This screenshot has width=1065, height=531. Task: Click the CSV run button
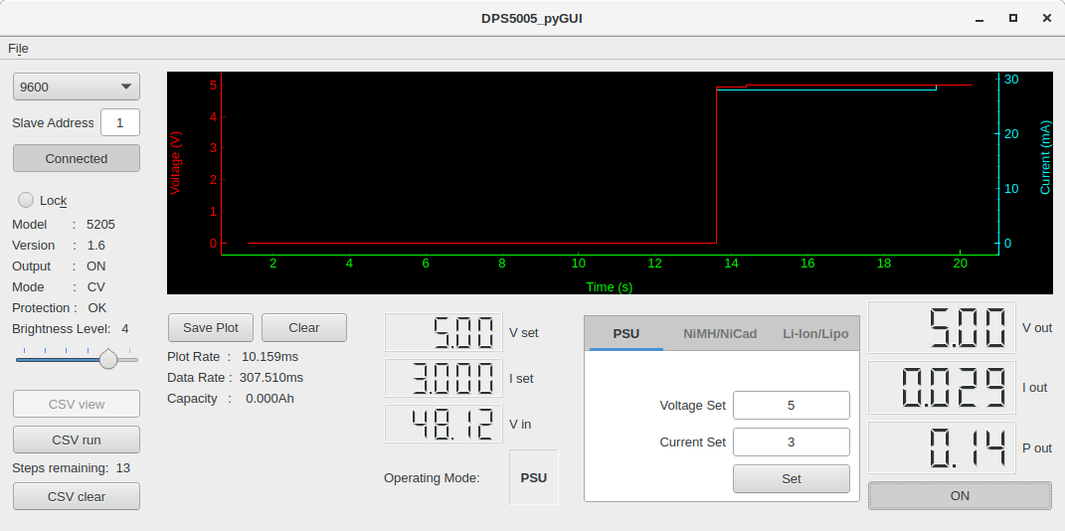[x=76, y=440]
